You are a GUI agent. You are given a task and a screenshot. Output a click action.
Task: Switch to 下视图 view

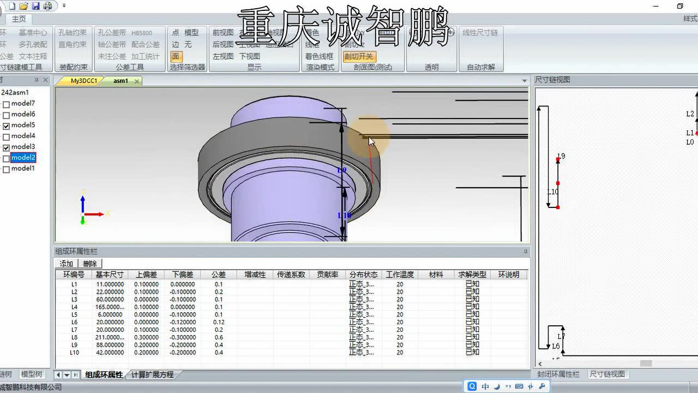coord(250,56)
